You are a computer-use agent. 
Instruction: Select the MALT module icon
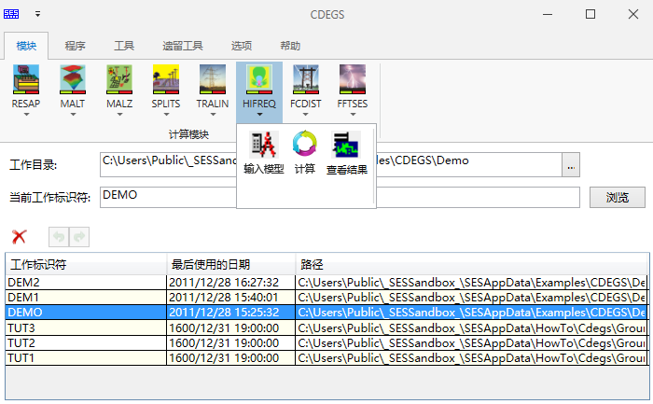pos(73,80)
